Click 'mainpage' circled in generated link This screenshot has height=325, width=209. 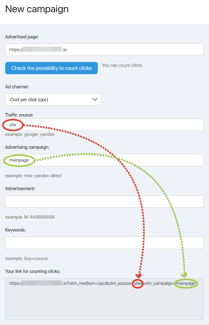click(186, 283)
